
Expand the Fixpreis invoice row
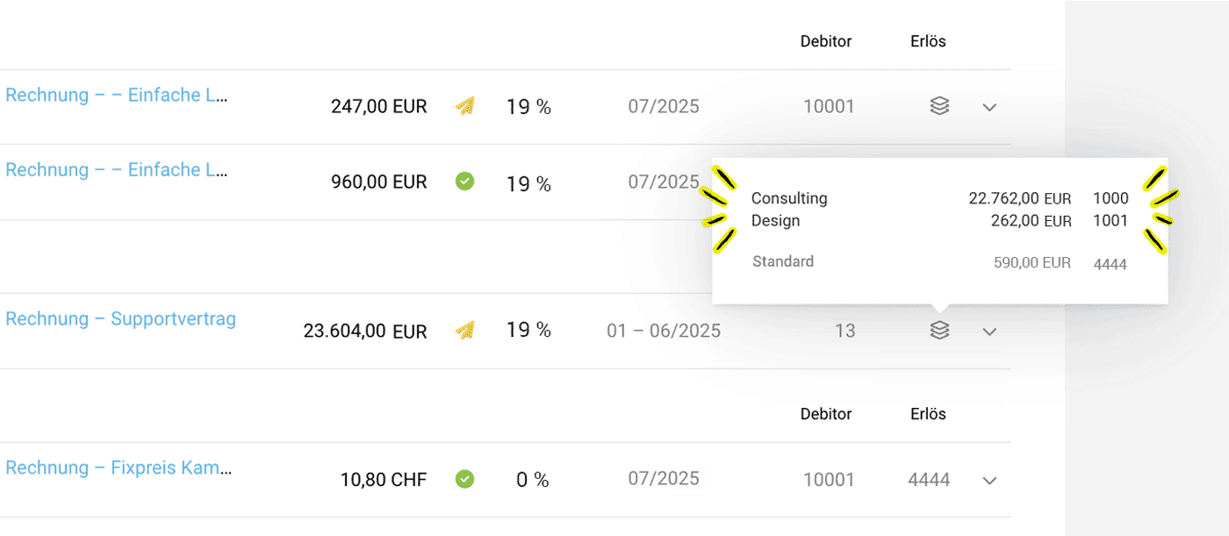pyautogui.click(x=989, y=481)
